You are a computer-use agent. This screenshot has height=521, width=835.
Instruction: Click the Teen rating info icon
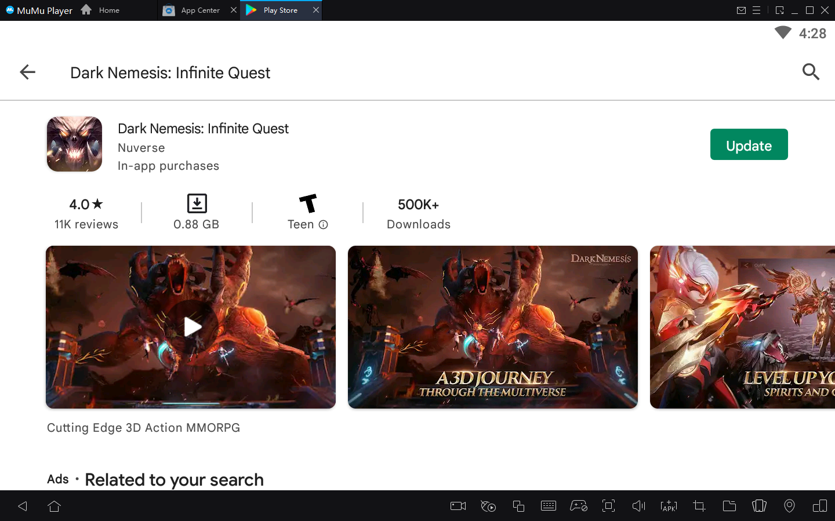324,225
